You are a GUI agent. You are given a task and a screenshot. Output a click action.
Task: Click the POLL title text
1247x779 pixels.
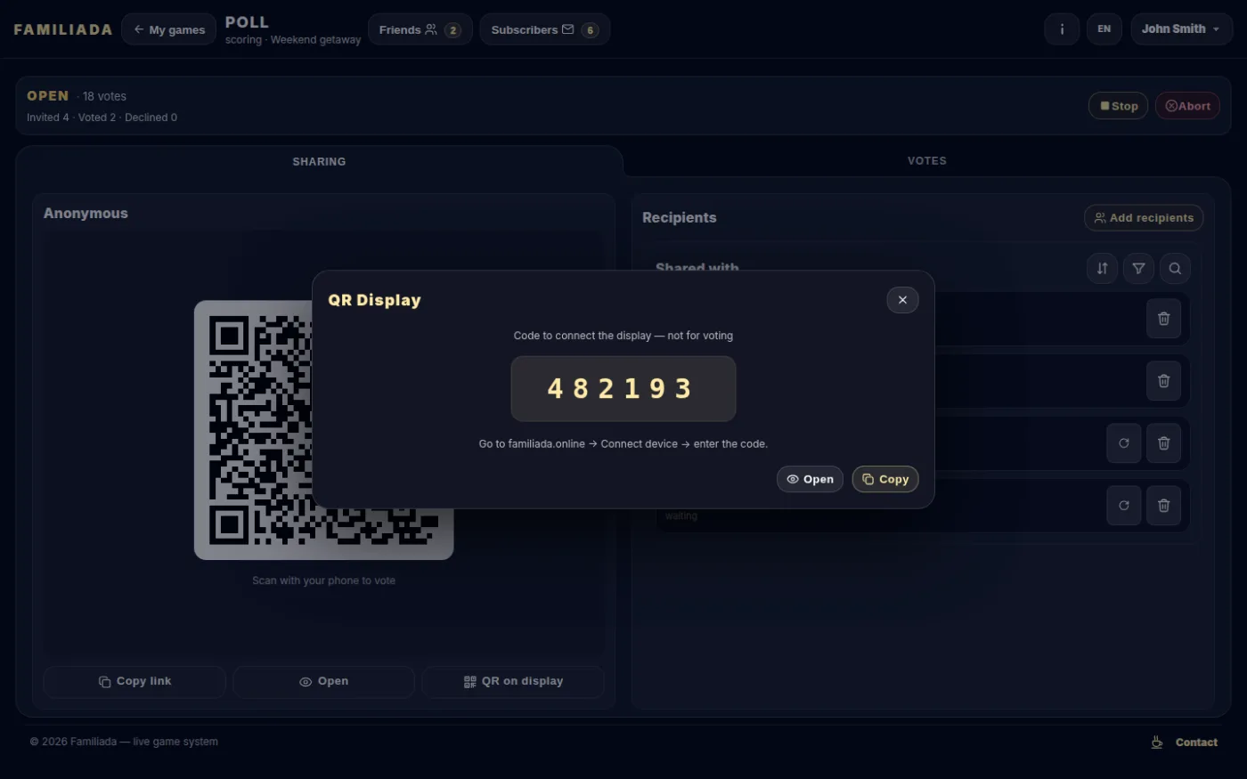pyautogui.click(x=247, y=22)
